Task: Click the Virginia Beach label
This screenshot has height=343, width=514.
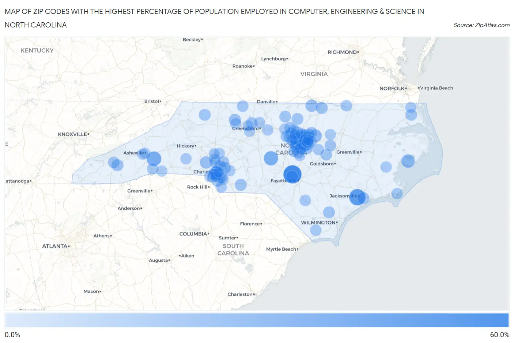Action: [x=436, y=88]
